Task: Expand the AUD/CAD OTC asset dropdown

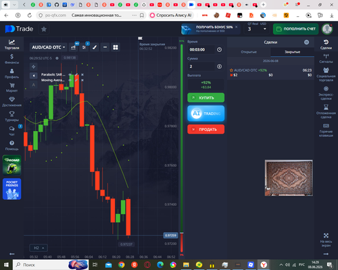Action: [x=48, y=47]
